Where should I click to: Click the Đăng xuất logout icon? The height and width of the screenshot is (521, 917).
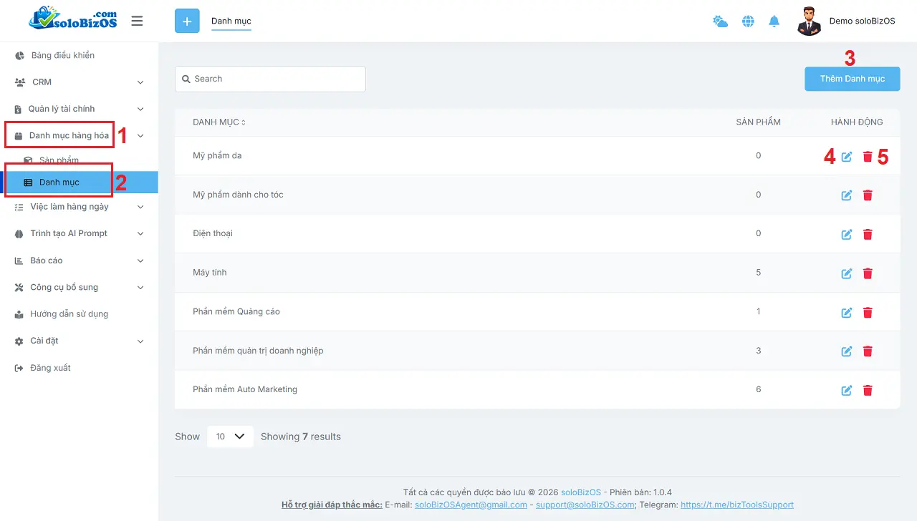point(19,368)
